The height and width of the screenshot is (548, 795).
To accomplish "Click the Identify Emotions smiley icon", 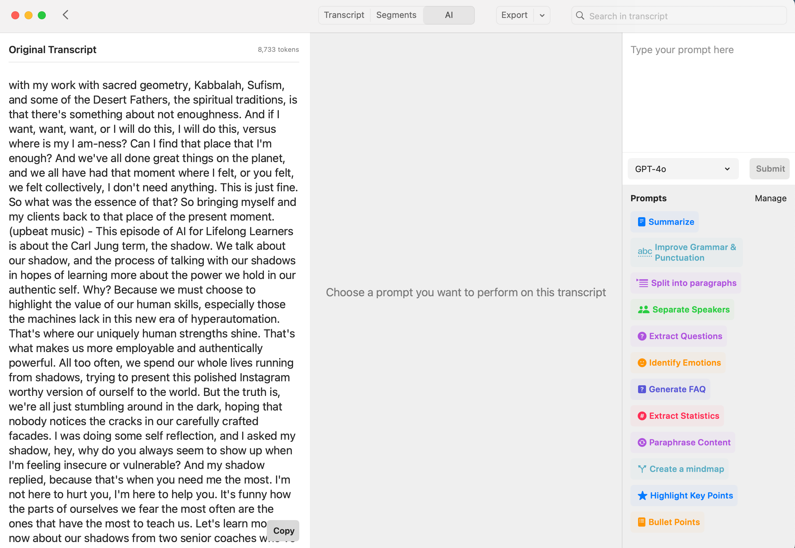I will click(642, 363).
